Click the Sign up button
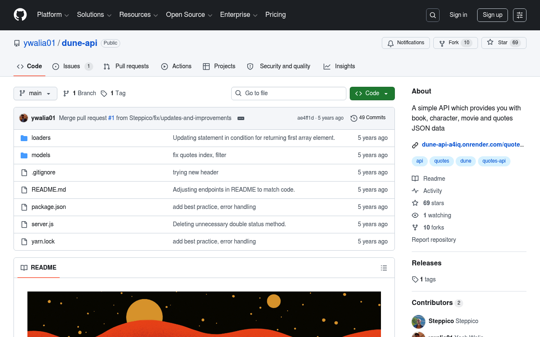This screenshot has width=540, height=337. pos(492,15)
